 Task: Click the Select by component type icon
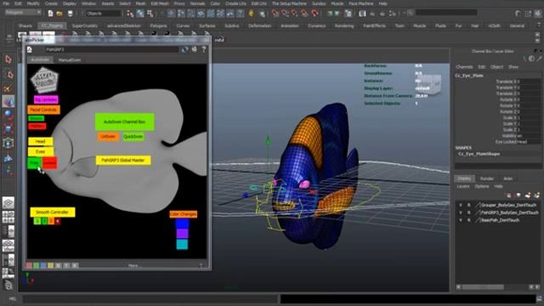click(150, 14)
